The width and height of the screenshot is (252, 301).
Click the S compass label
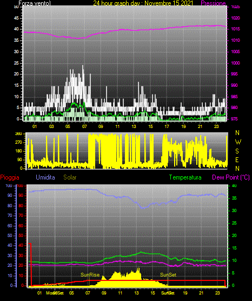click(237, 151)
